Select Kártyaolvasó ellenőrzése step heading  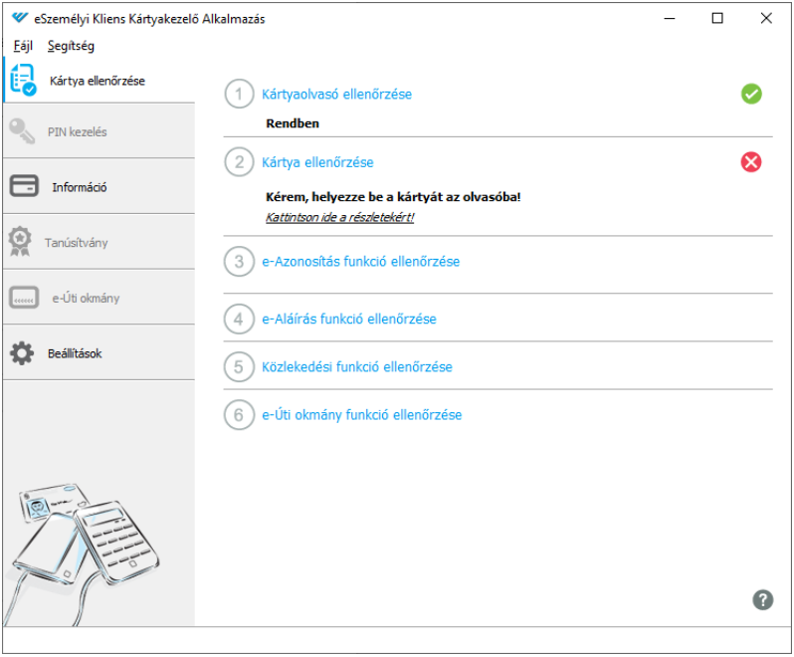coord(336,95)
